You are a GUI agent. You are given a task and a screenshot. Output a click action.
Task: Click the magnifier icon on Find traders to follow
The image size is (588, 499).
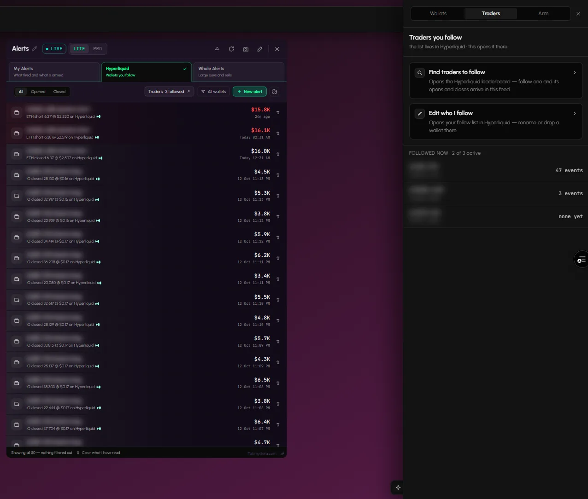(420, 73)
